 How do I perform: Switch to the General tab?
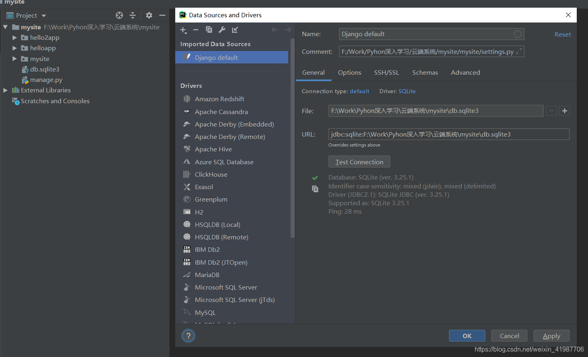313,73
